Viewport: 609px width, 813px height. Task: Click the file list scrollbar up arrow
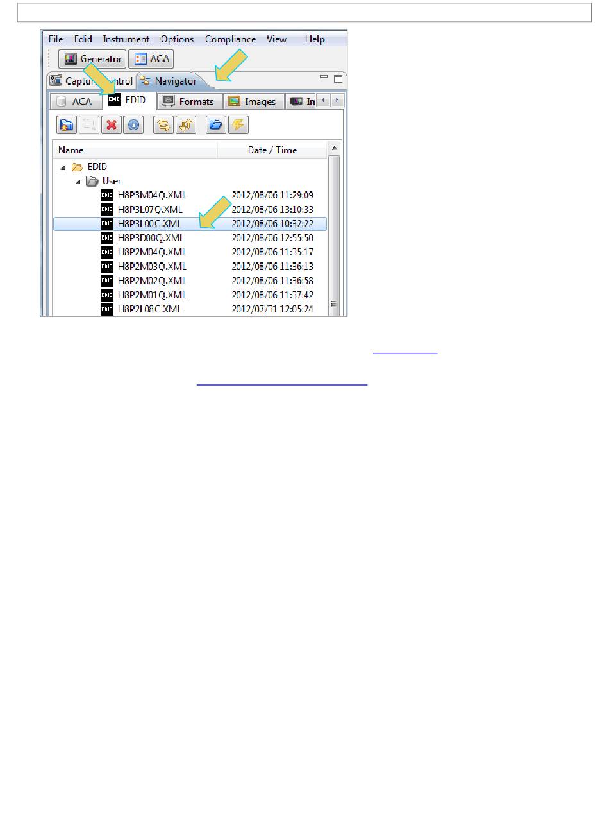point(333,149)
